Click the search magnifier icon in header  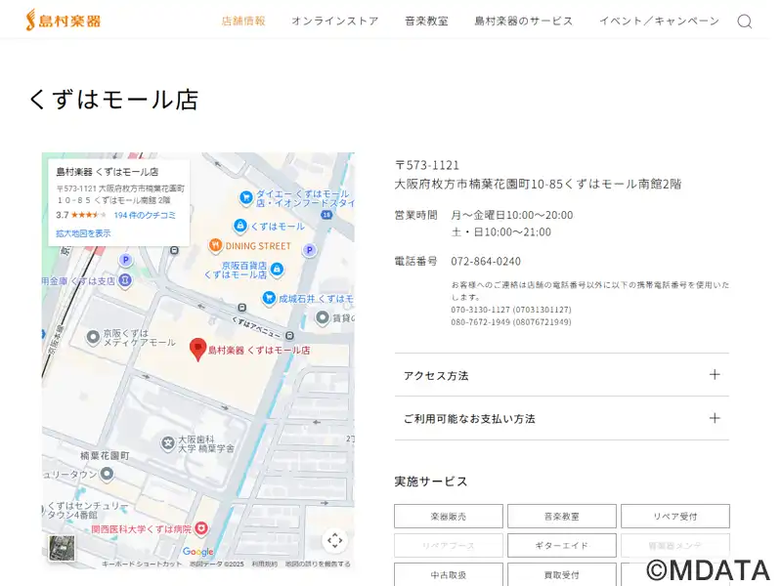tap(744, 21)
